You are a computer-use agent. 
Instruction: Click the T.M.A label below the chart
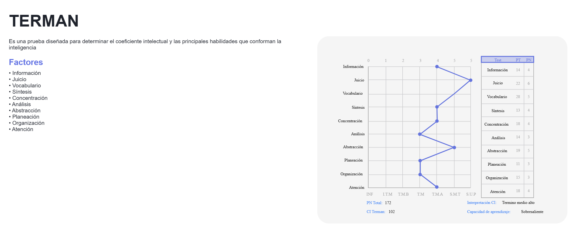[437, 194]
